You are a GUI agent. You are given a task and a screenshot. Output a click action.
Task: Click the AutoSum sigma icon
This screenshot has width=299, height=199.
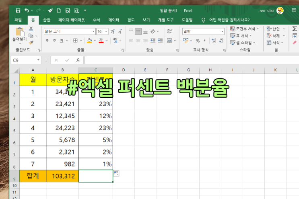click(x=295, y=29)
